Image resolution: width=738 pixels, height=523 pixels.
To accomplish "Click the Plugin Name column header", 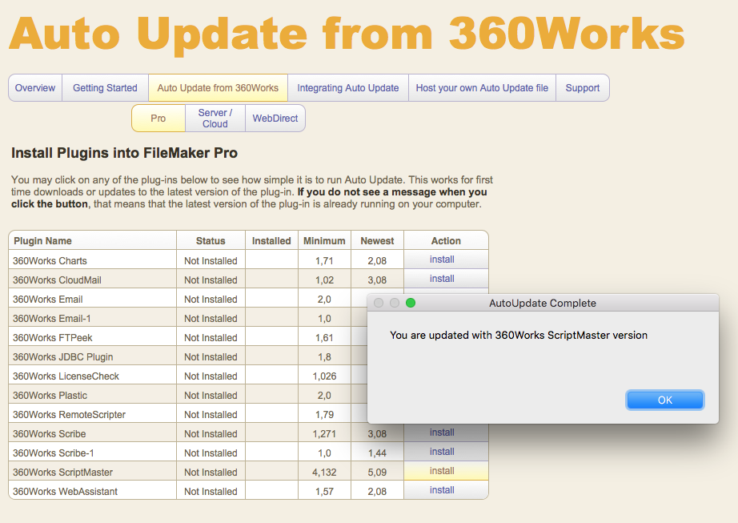I will (x=43, y=240).
